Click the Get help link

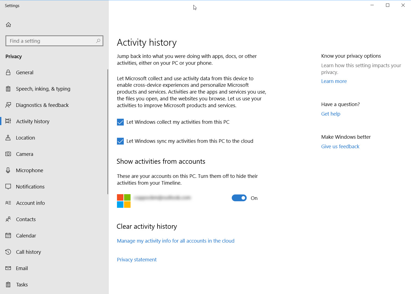[x=330, y=114]
